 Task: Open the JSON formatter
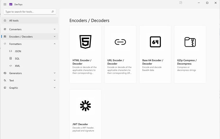point(18,51)
